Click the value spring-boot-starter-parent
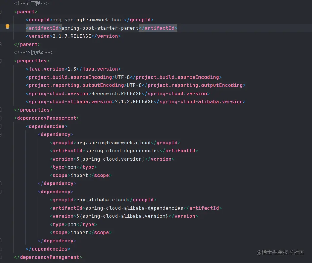This screenshot has height=263, width=312. pyautogui.click(x=100, y=28)
